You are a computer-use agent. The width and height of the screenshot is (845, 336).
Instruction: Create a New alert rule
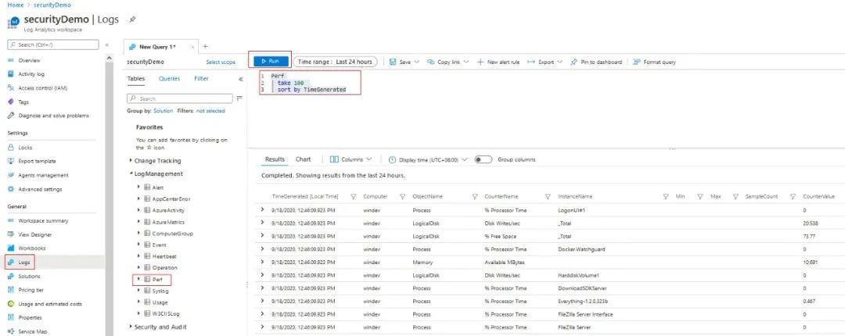[x=498, y=63]
